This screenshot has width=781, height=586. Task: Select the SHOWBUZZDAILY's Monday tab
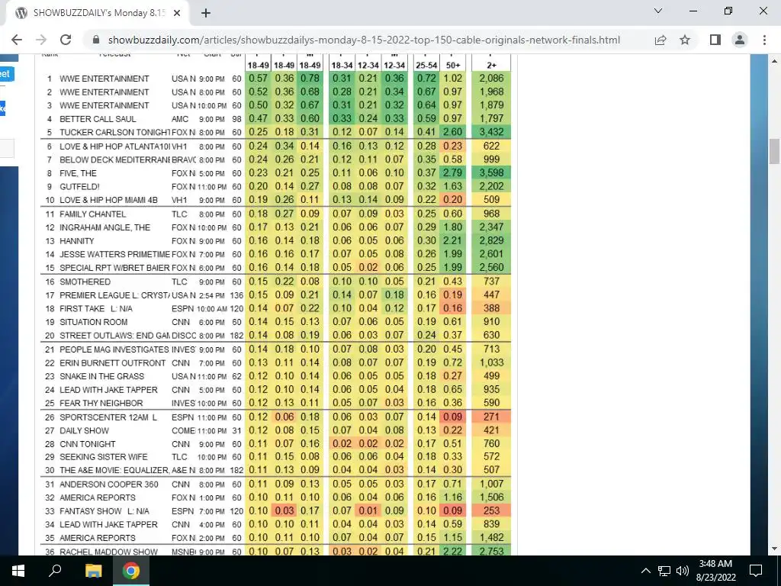[x=98, y=14]
